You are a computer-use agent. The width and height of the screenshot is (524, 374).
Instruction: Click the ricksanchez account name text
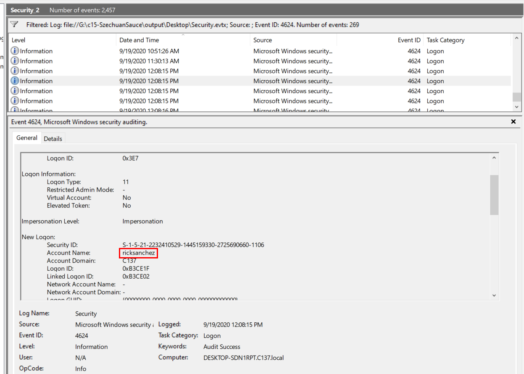click(139, 253)
